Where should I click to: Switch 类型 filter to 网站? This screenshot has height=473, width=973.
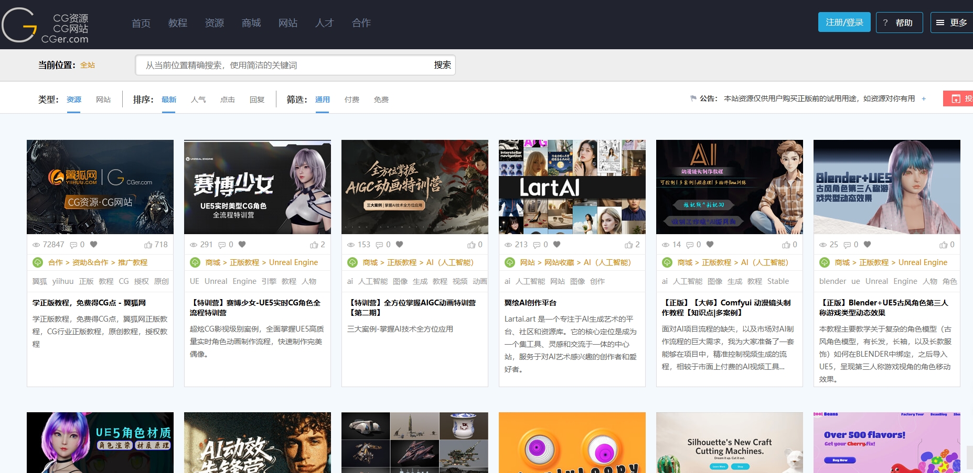point(103,100)
